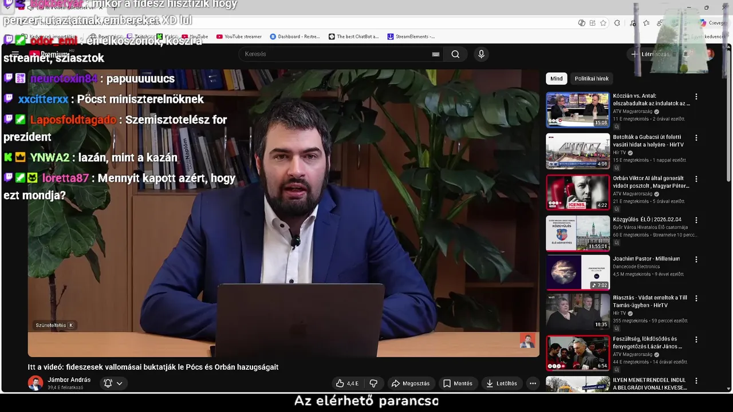Image resolution: width=733 pixels, height=412 pixels.
Task: Open options for Orbán Viktor AI video
Action: 696,179
